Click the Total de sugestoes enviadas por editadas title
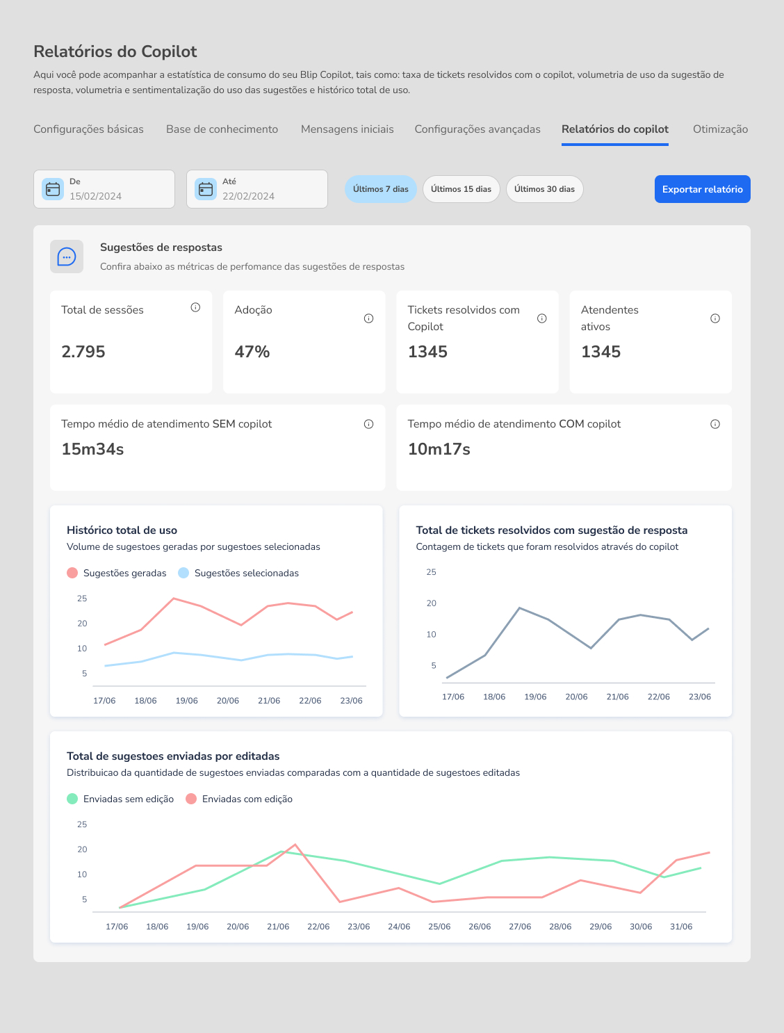 173,756
